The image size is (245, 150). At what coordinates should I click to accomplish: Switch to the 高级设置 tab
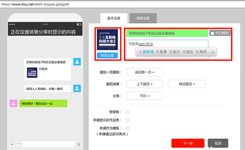pyautogui.click(x=143, y=18)
